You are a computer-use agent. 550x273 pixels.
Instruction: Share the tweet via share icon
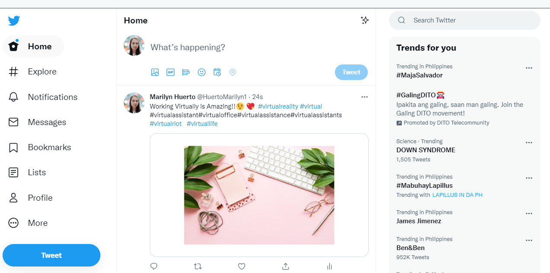286,266
